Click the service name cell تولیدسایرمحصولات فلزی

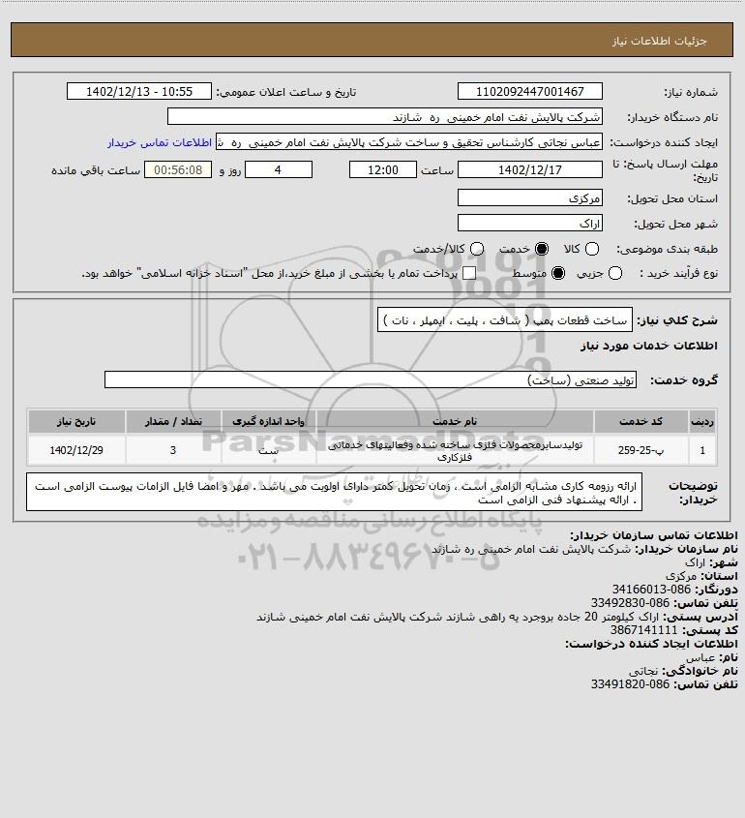(x=455, y=450)
